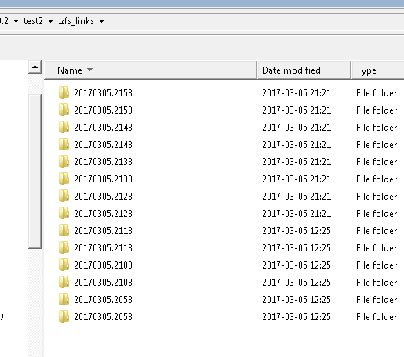This screenshot has width=404, height=357.
Task: Select the folder icon for 20170305.2123
Action: (64, 213)
